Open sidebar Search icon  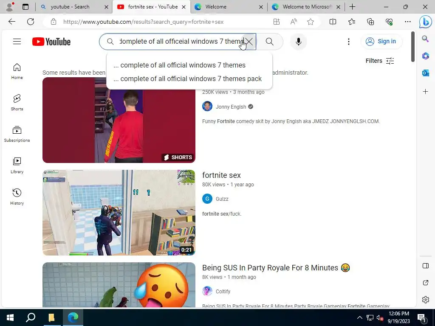pos(425,39)
